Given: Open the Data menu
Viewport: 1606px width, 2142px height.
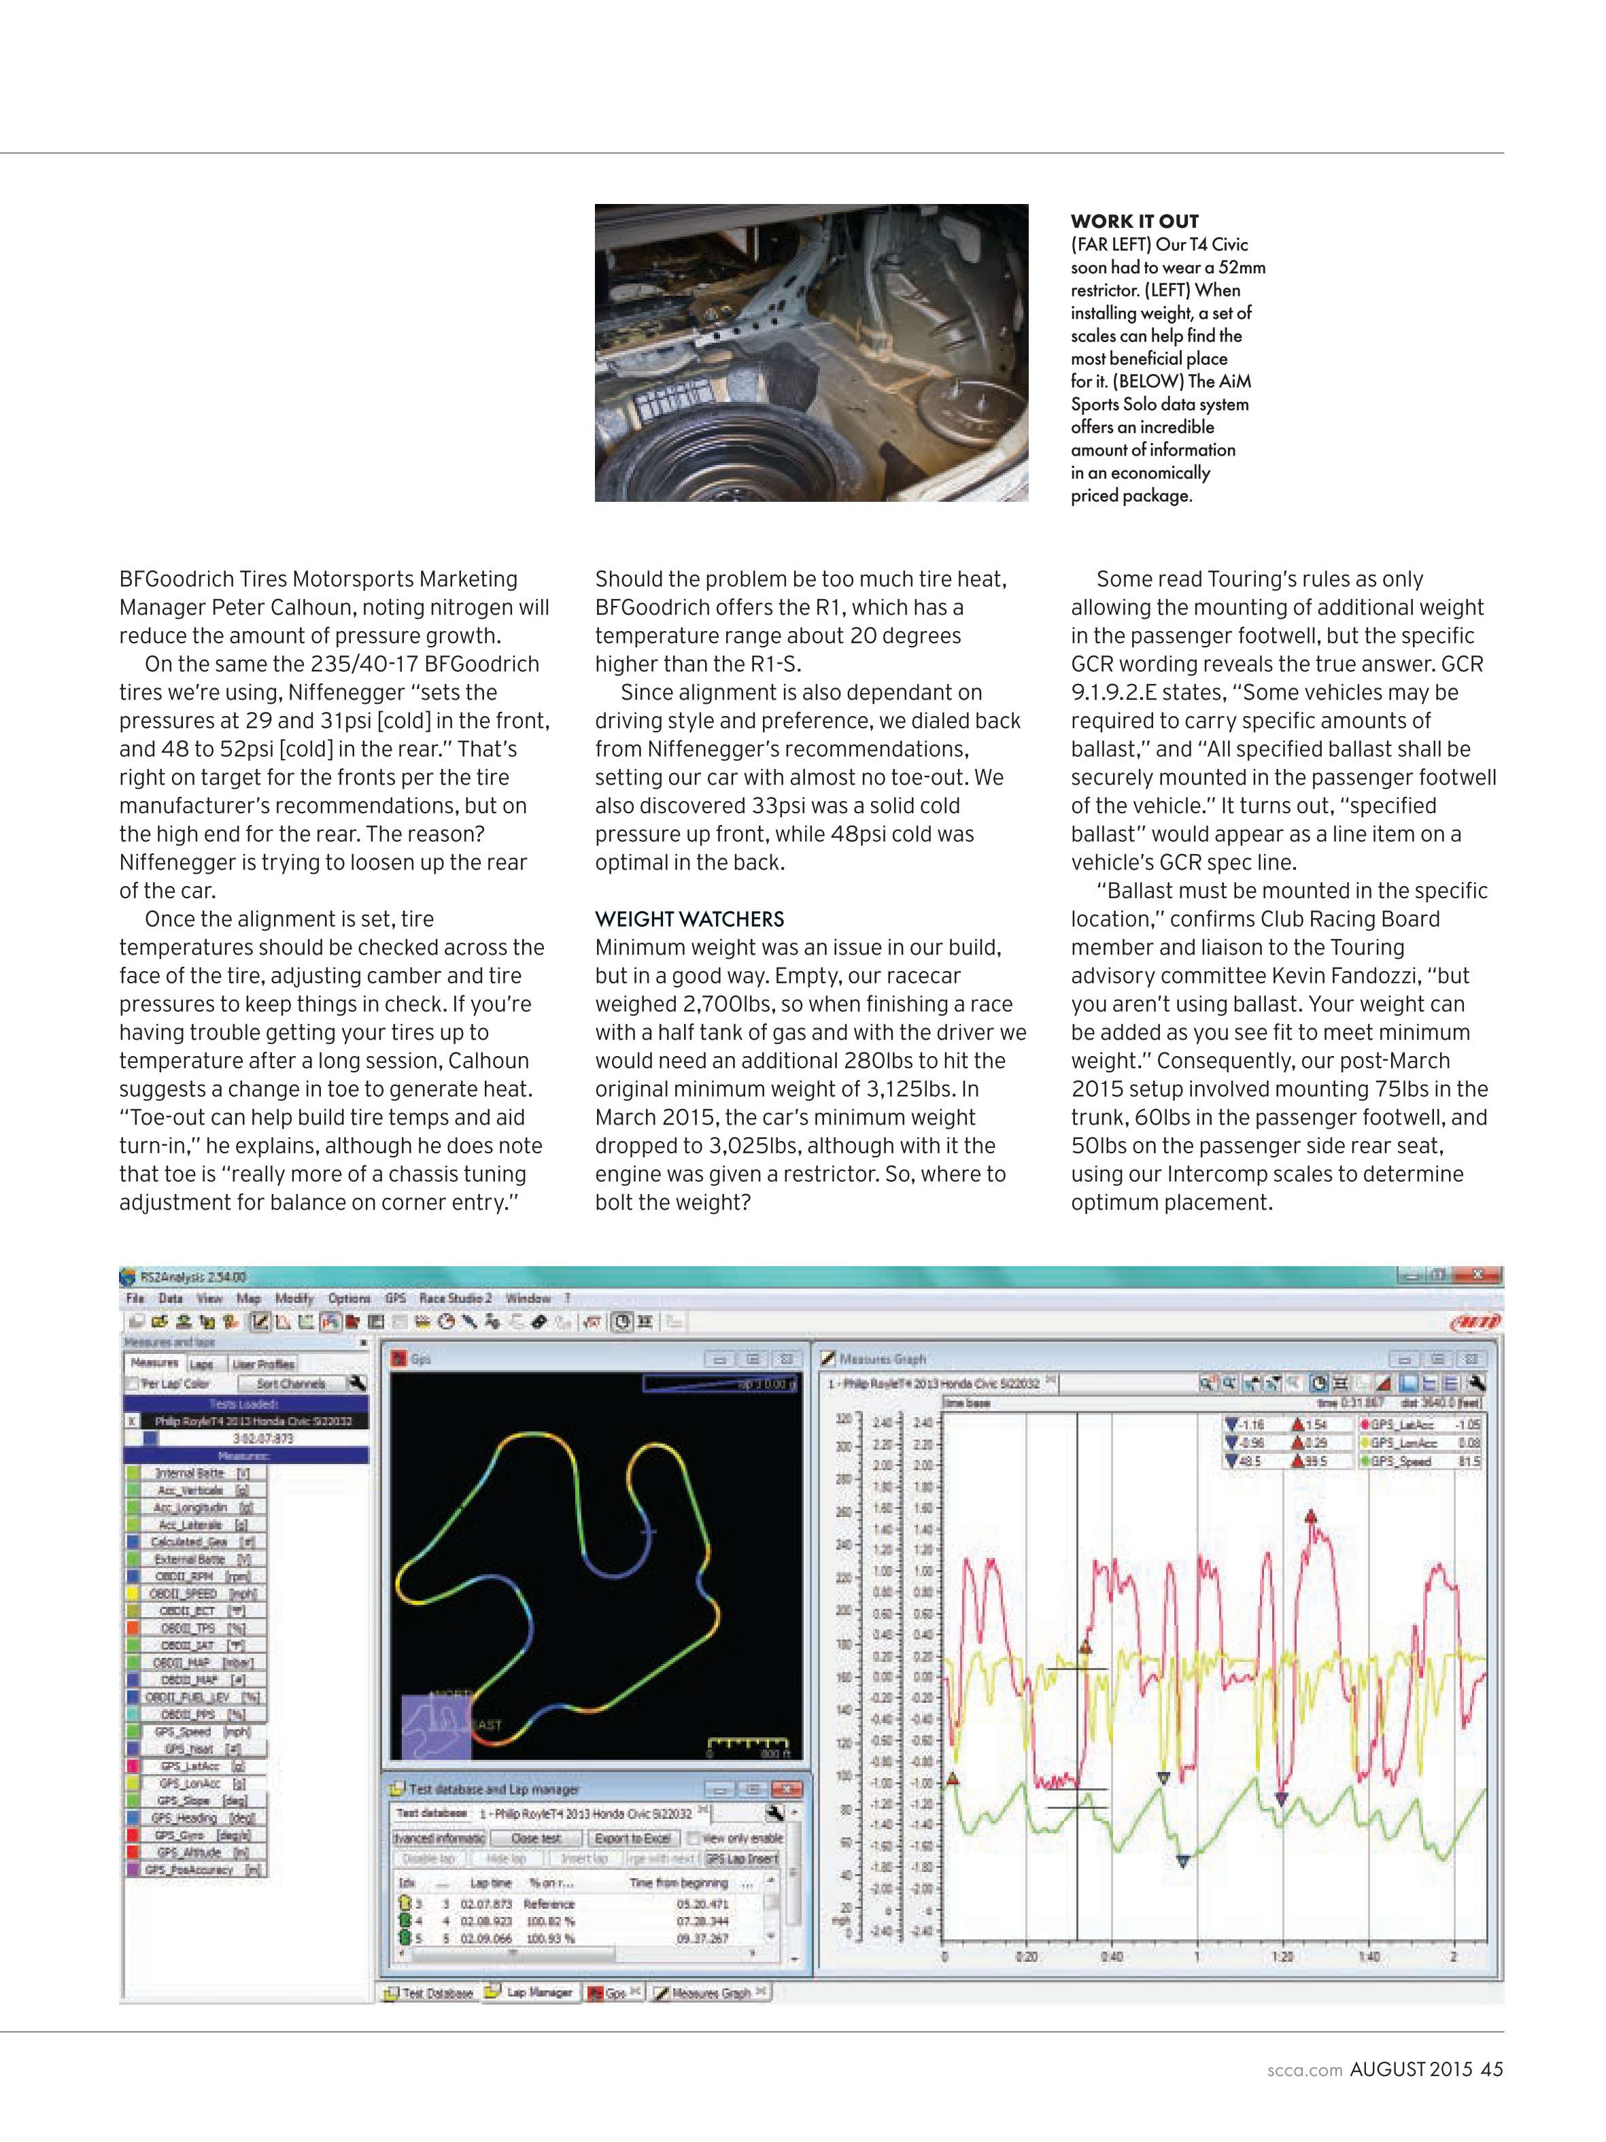Looking at the screenshot, I should click(171, 1297).
